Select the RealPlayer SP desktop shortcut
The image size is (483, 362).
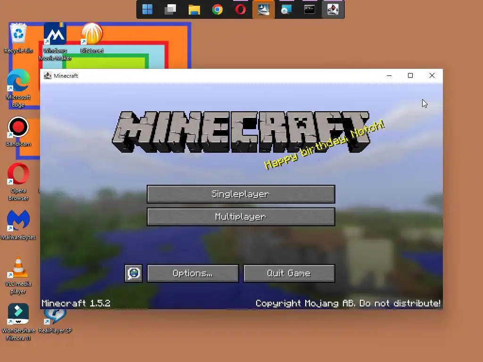pos(55,321)
